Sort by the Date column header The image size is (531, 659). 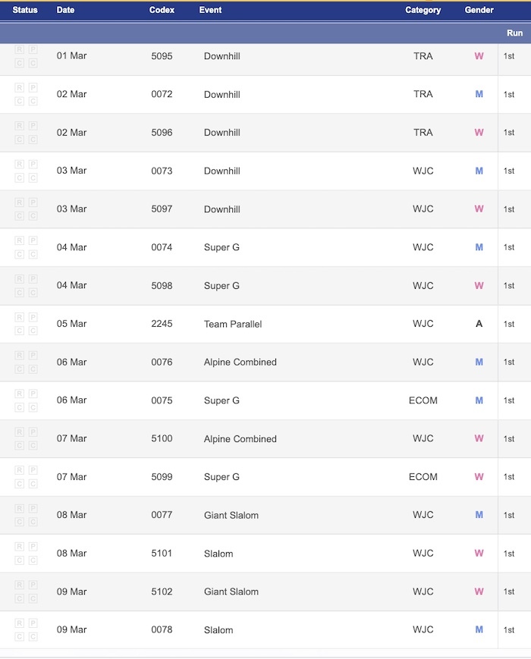click(x=65, y=10)
